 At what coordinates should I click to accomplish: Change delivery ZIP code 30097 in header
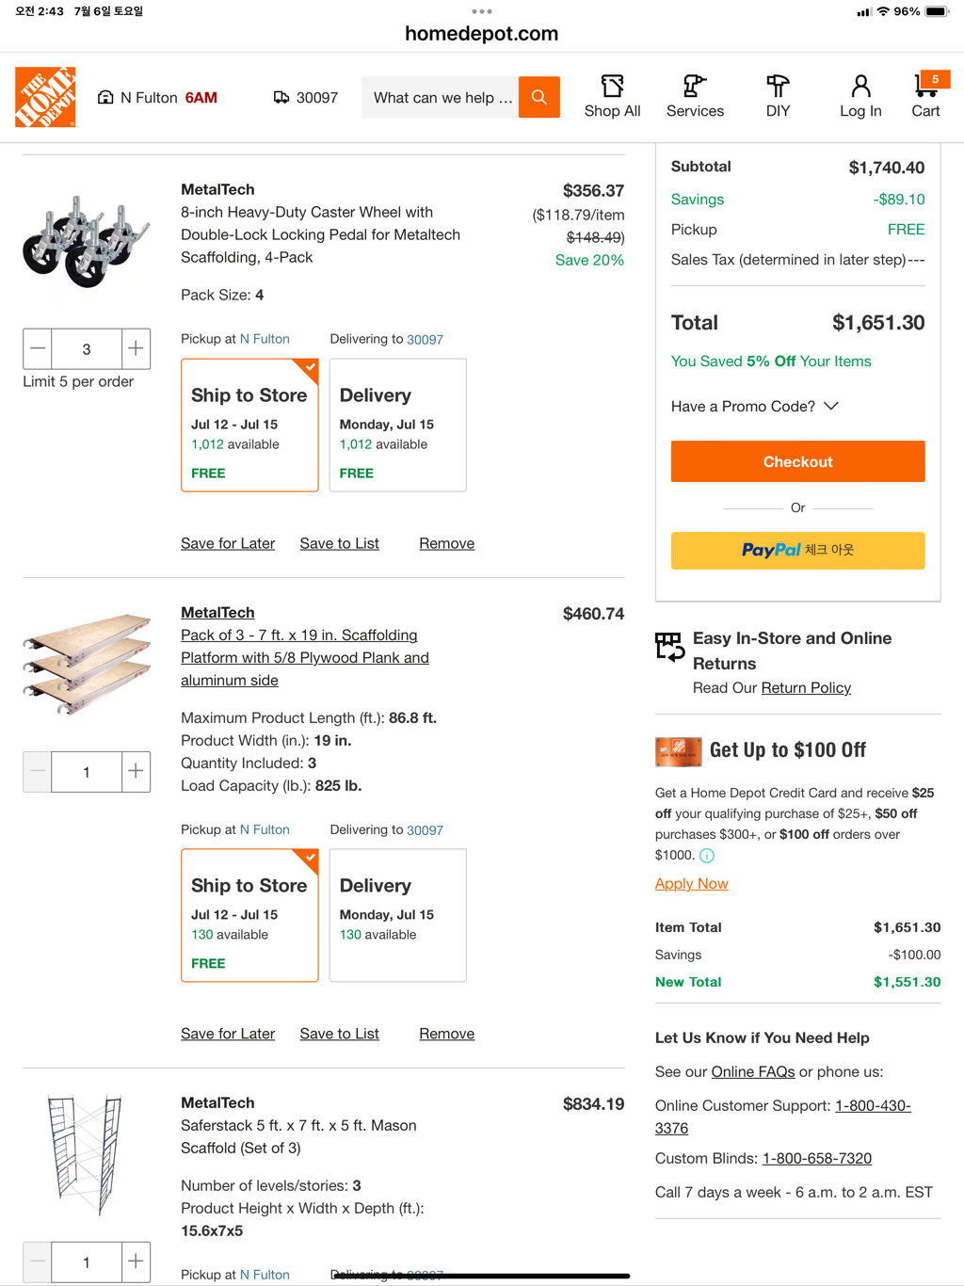(x=306, y=98)
